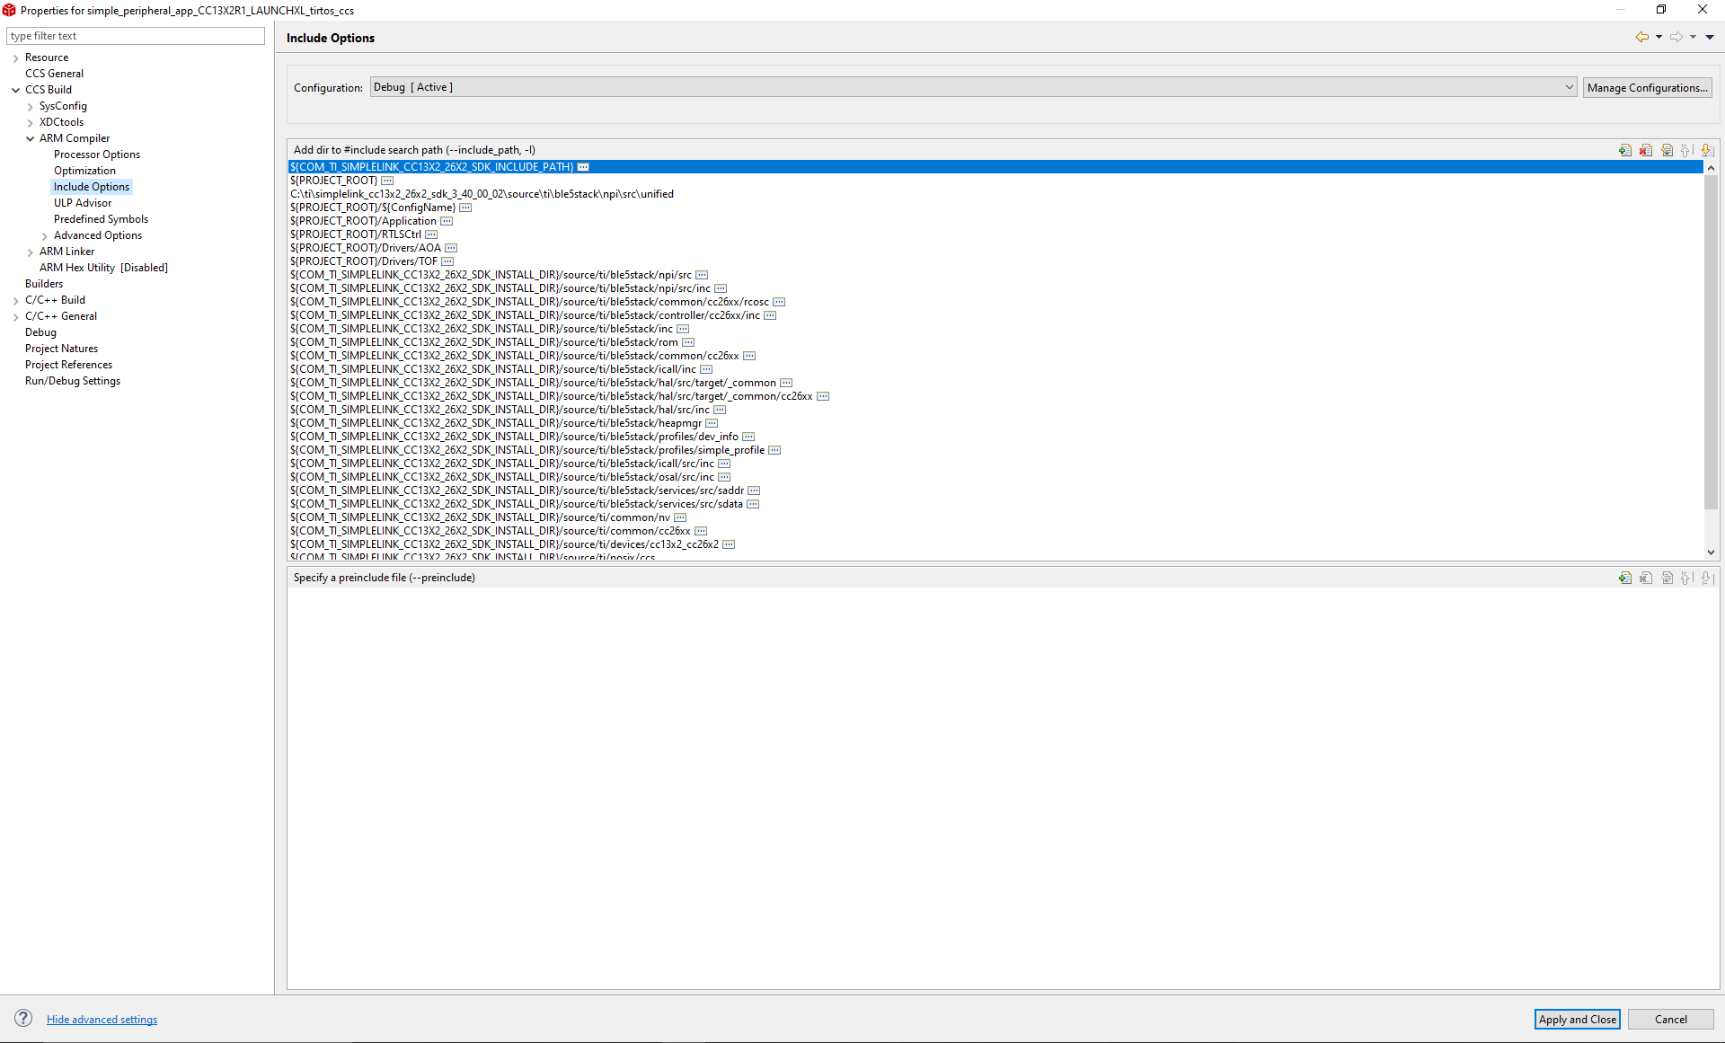This screenshot has width=1725, height=1043.
Task: Click the include path list scrollbar down arrow
Action: pos(1711,552)
